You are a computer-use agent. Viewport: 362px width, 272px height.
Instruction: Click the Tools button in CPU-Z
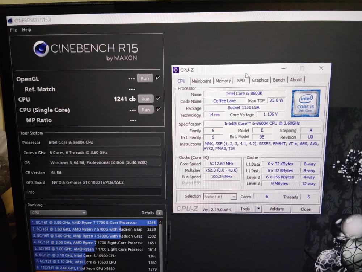click(x=245, y=209)
